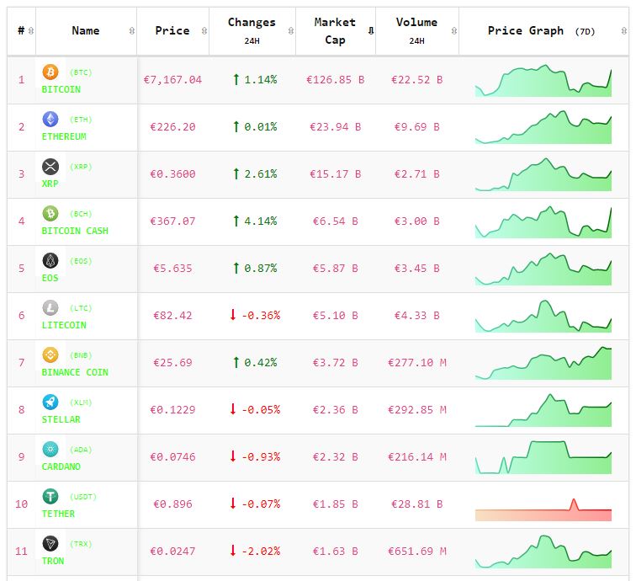Sort by Volume 24H column header

(416, 31)
